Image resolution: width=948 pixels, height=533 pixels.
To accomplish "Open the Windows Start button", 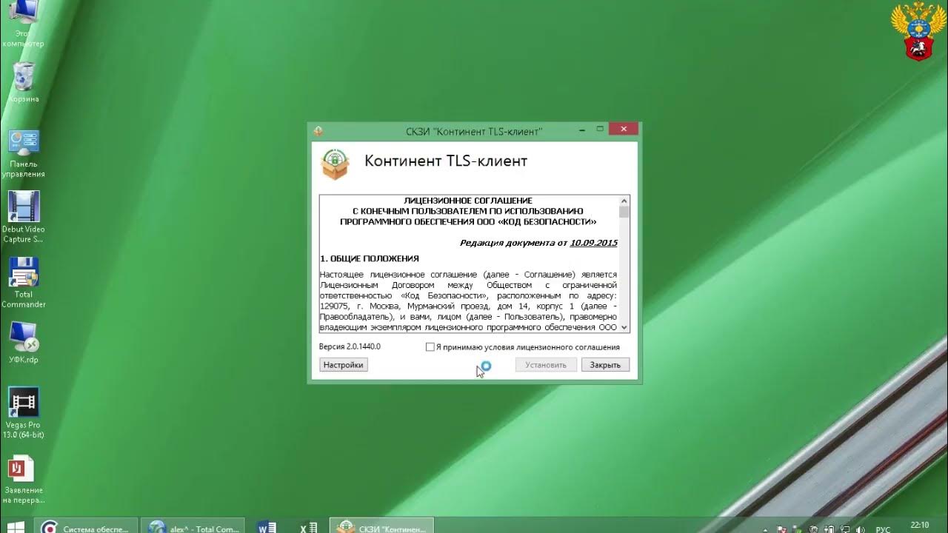I will [15, 527].
